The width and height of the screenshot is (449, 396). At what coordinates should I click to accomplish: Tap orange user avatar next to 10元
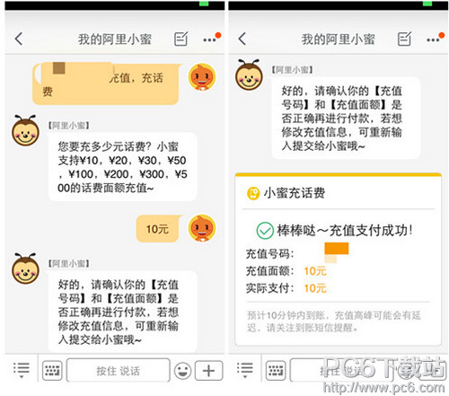(x=202, y=228)
